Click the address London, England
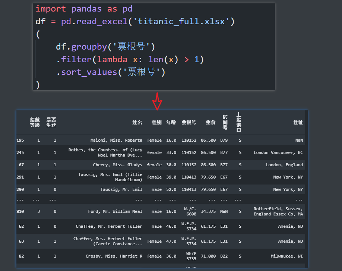The height and width of the screenshot is (271, 342). pos(284,165)
